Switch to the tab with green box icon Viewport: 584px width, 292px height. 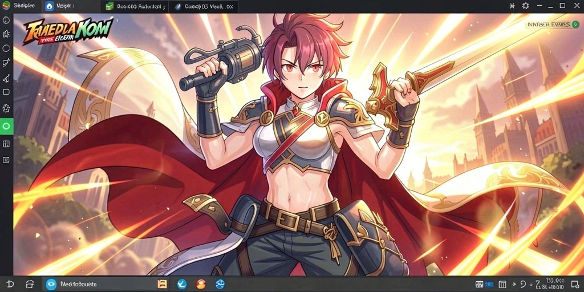(x=136, y=6)
